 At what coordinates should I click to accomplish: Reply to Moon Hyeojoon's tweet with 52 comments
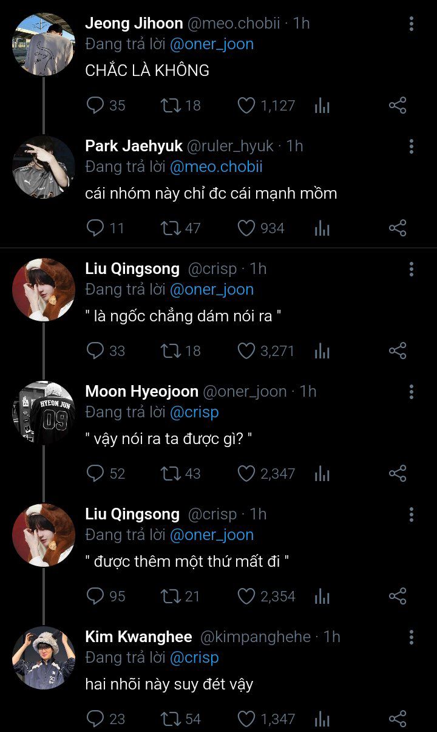pos(96,474)
